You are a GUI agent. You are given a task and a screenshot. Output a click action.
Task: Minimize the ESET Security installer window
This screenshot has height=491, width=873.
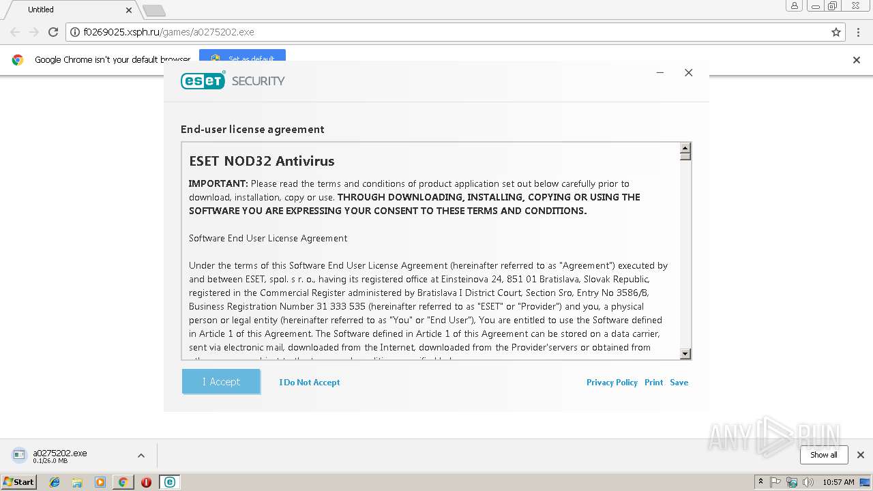tap(660, 73)
